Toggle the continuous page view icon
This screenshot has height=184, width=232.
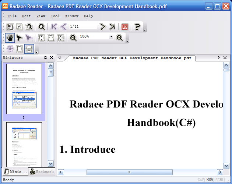point(29,49)
